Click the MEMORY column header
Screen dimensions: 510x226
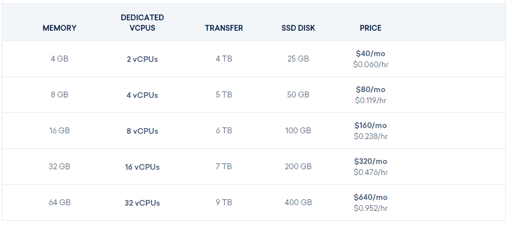(x=59, y=28)
